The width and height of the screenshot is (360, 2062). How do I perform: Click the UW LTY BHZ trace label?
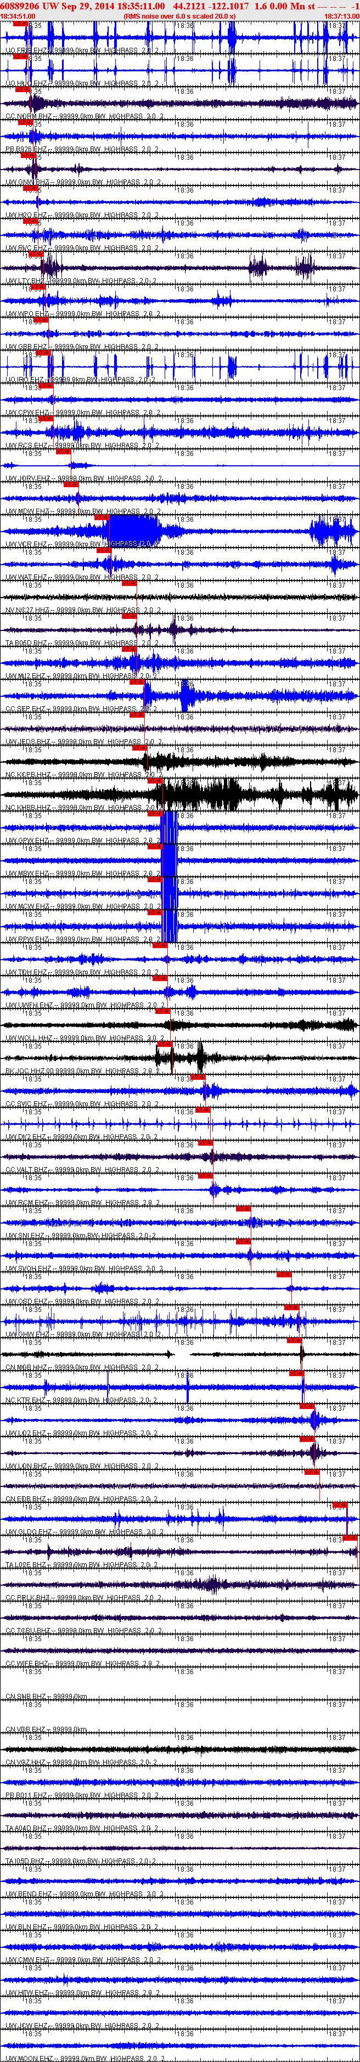pyautogui.click(x=82, y=281)
